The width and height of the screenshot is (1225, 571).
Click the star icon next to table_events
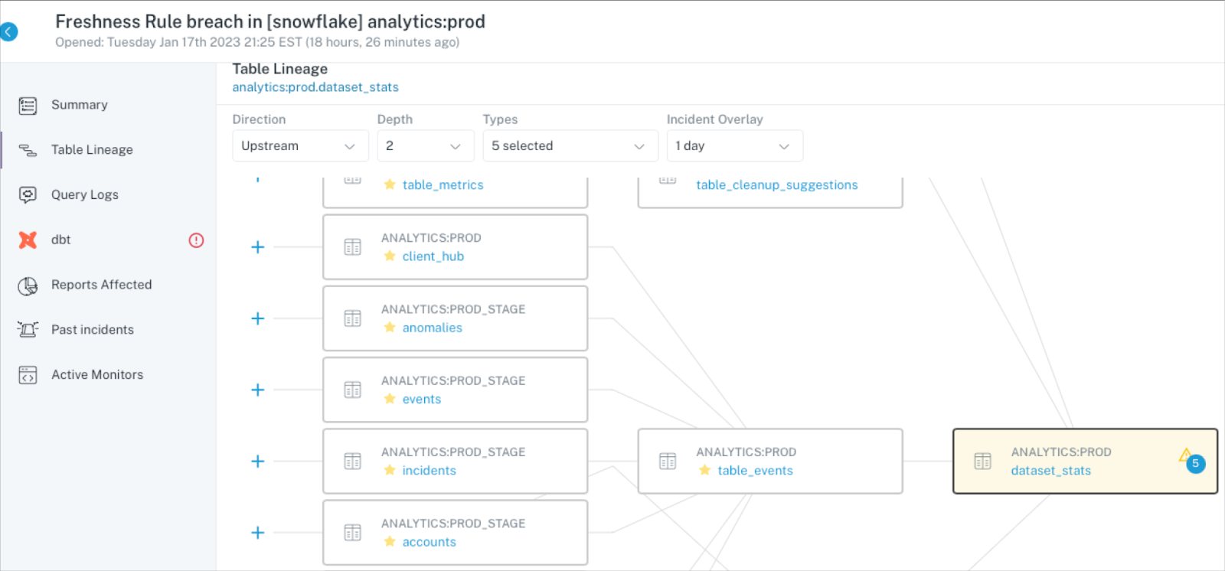pyautogui.click(x=704, y=470)
